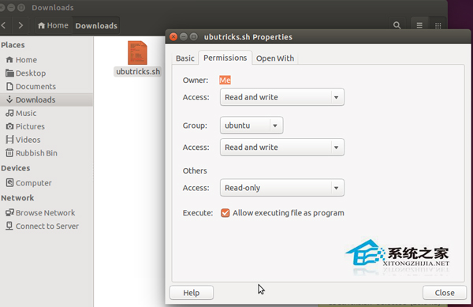Minimize the ubutricks.sh Properties dialog

click(184, 37)
